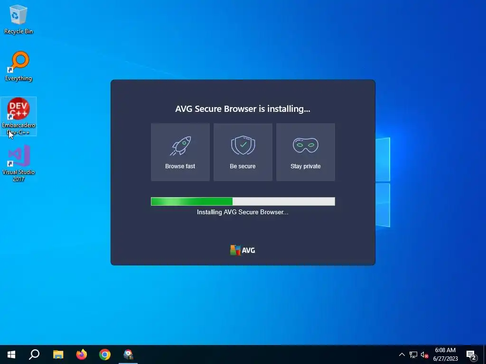Click the 'Browse fast' label
The image size is (486, 364).
pos(180,166)
